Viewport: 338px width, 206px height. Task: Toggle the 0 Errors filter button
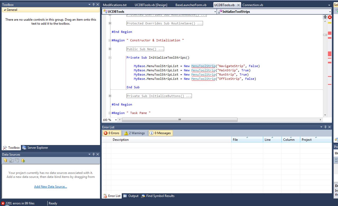112,133
